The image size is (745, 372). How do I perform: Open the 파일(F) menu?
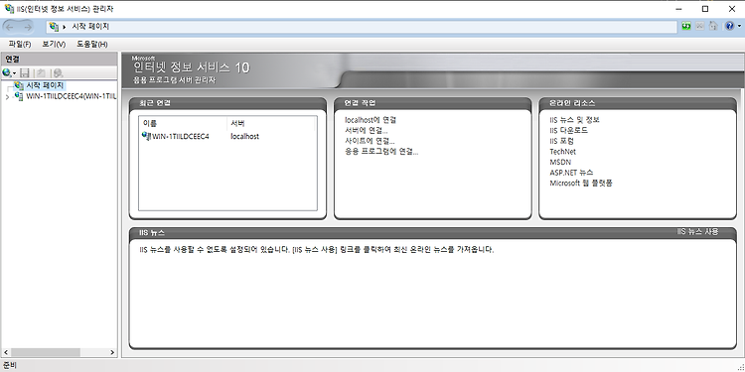click(20, 44)
